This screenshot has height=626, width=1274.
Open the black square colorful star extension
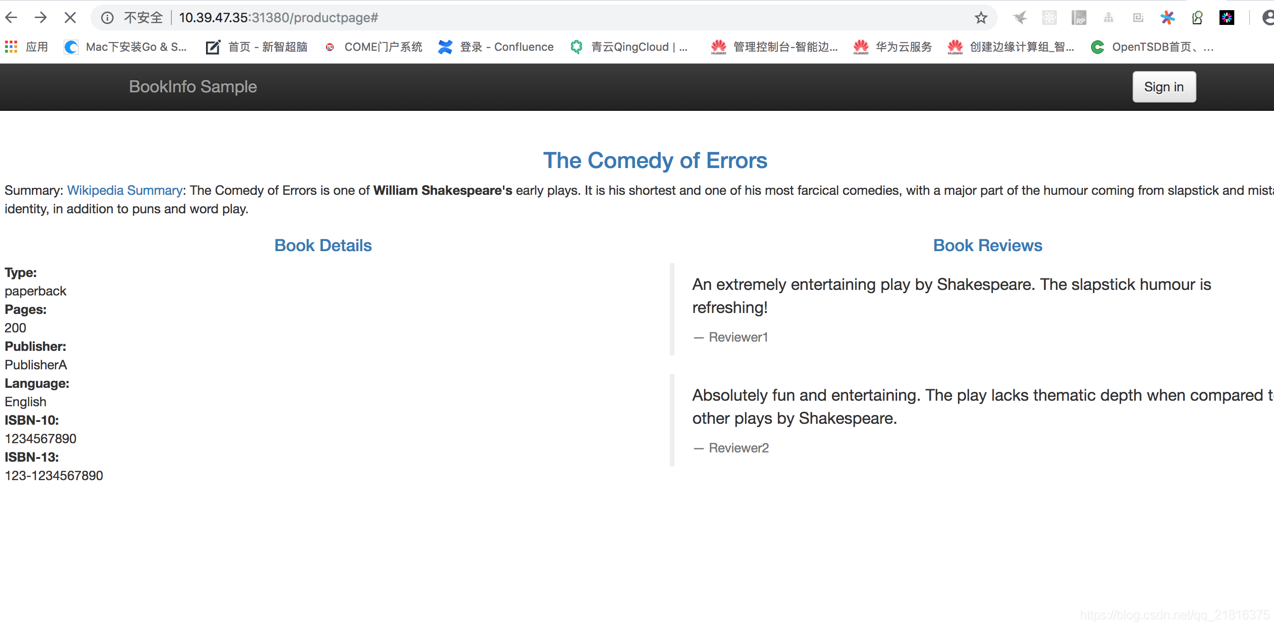pyautogui.click(x=1226, y=18)
